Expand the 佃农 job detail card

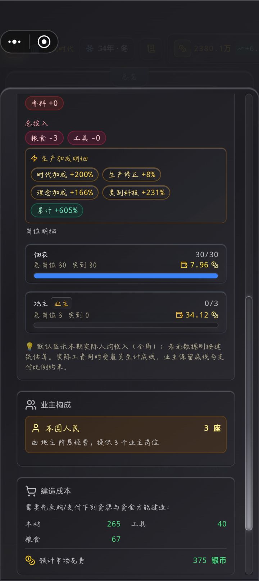pyautogui.click(x=126, y=264)
